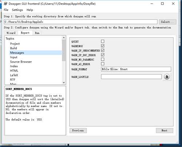Image resolution: width=182 pixels, height=147 pixels.
Task: Click the Previous button
Action: [x=78, y=131]
